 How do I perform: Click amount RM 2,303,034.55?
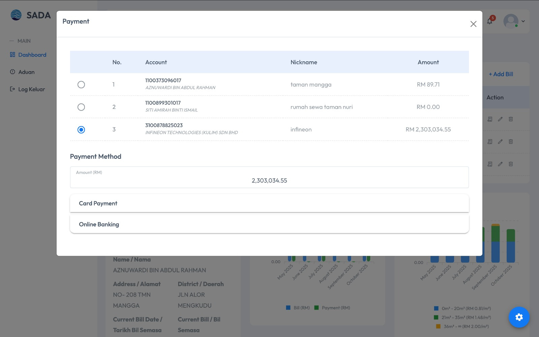click(428, 129)
